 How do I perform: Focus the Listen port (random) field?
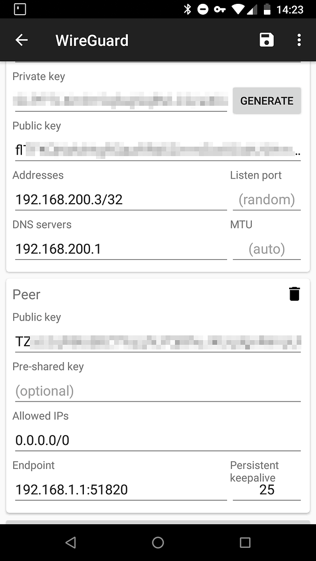coord(267,199)
